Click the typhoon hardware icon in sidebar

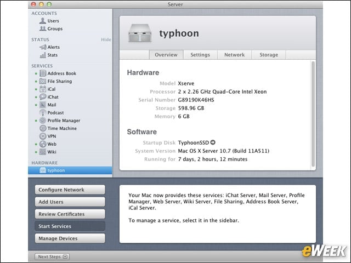[x=43, y=170]
